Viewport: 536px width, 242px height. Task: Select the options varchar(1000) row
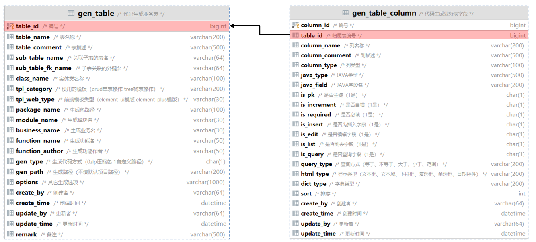(117, 182)
